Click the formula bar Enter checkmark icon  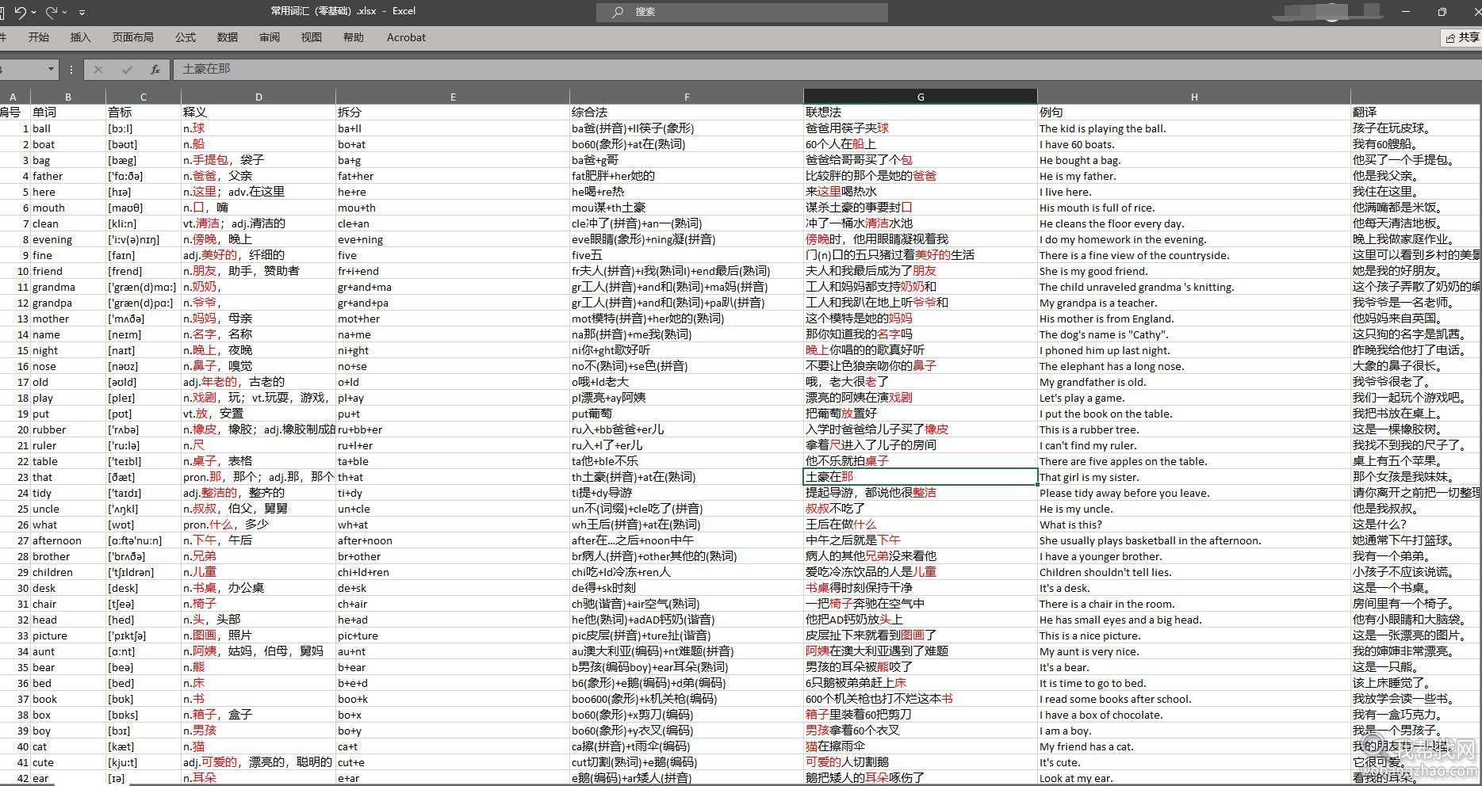point(127,70)
